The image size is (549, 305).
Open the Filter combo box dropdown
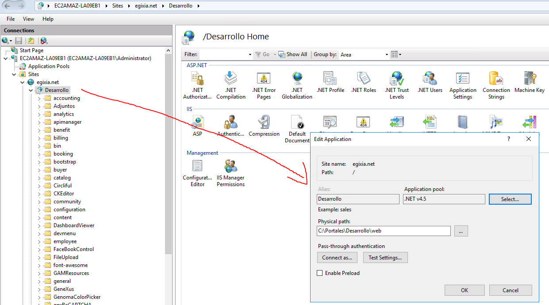[250, 55]
